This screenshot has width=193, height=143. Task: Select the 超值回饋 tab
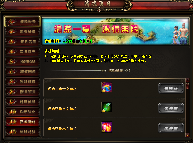[x=23, y=72]
